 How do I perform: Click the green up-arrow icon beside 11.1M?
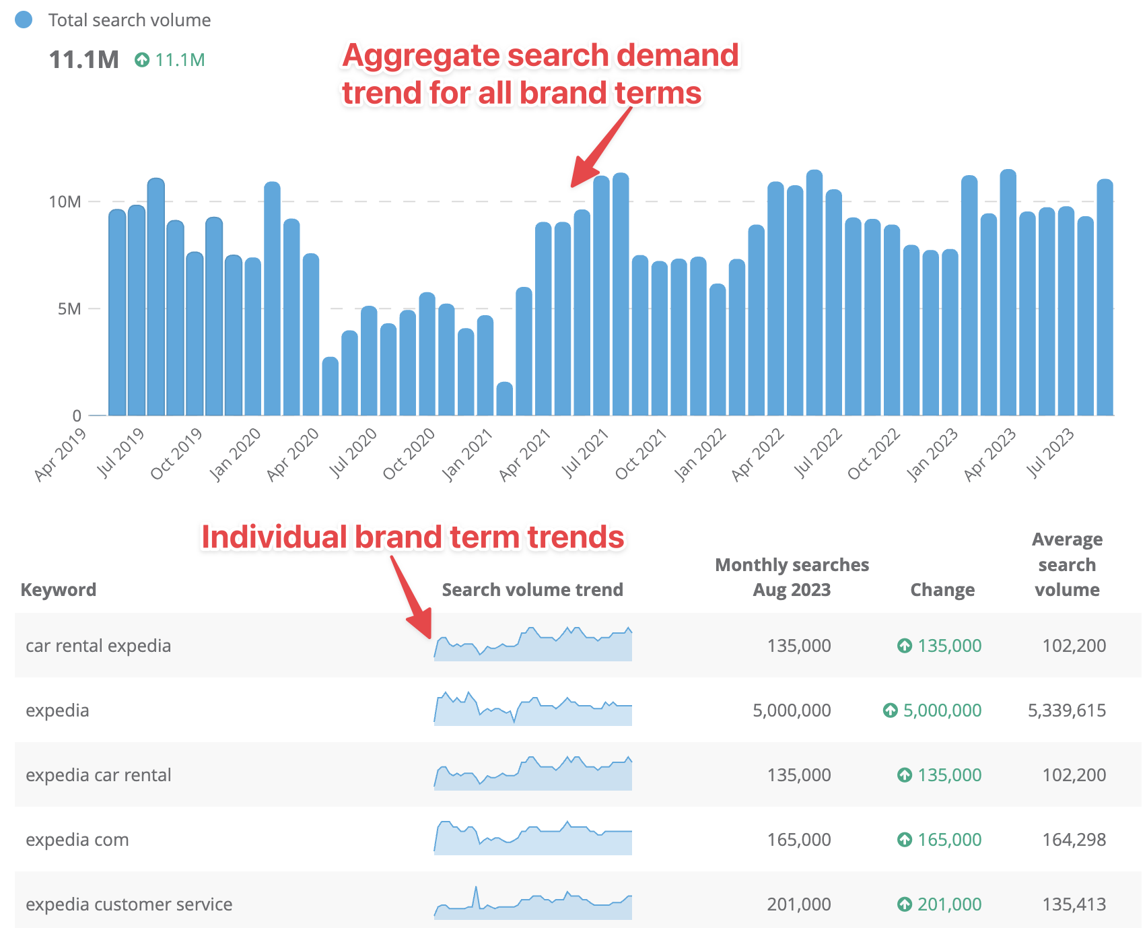(x=142, y=60)
